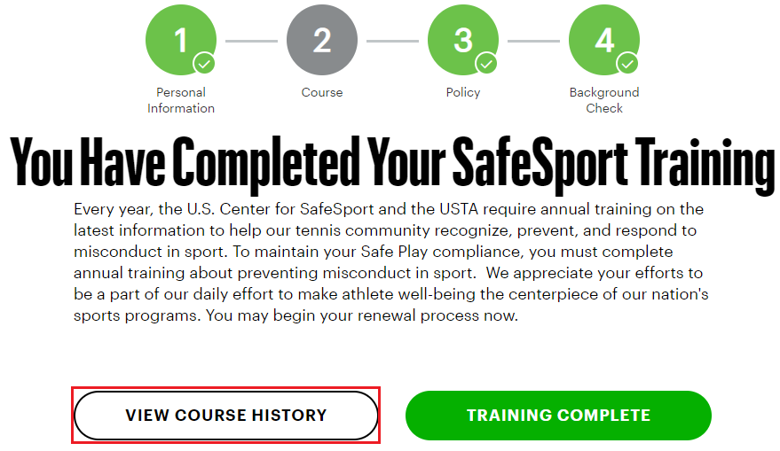
Task: Click the progress line between steps 3 and 4
Action: [533, 41]
